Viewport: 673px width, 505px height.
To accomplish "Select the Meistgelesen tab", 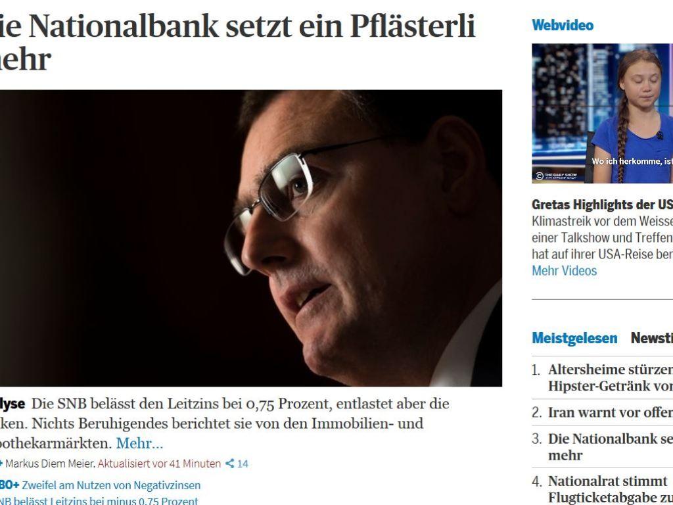I will click(x=574, y=338).
